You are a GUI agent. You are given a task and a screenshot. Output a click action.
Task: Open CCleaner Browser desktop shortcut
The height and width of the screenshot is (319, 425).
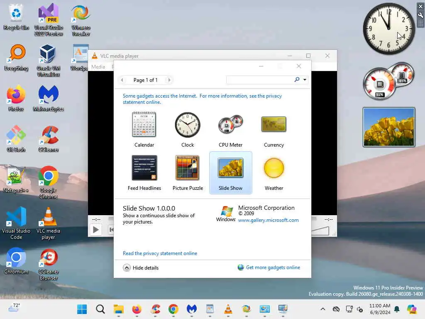[x=48, y=264]
